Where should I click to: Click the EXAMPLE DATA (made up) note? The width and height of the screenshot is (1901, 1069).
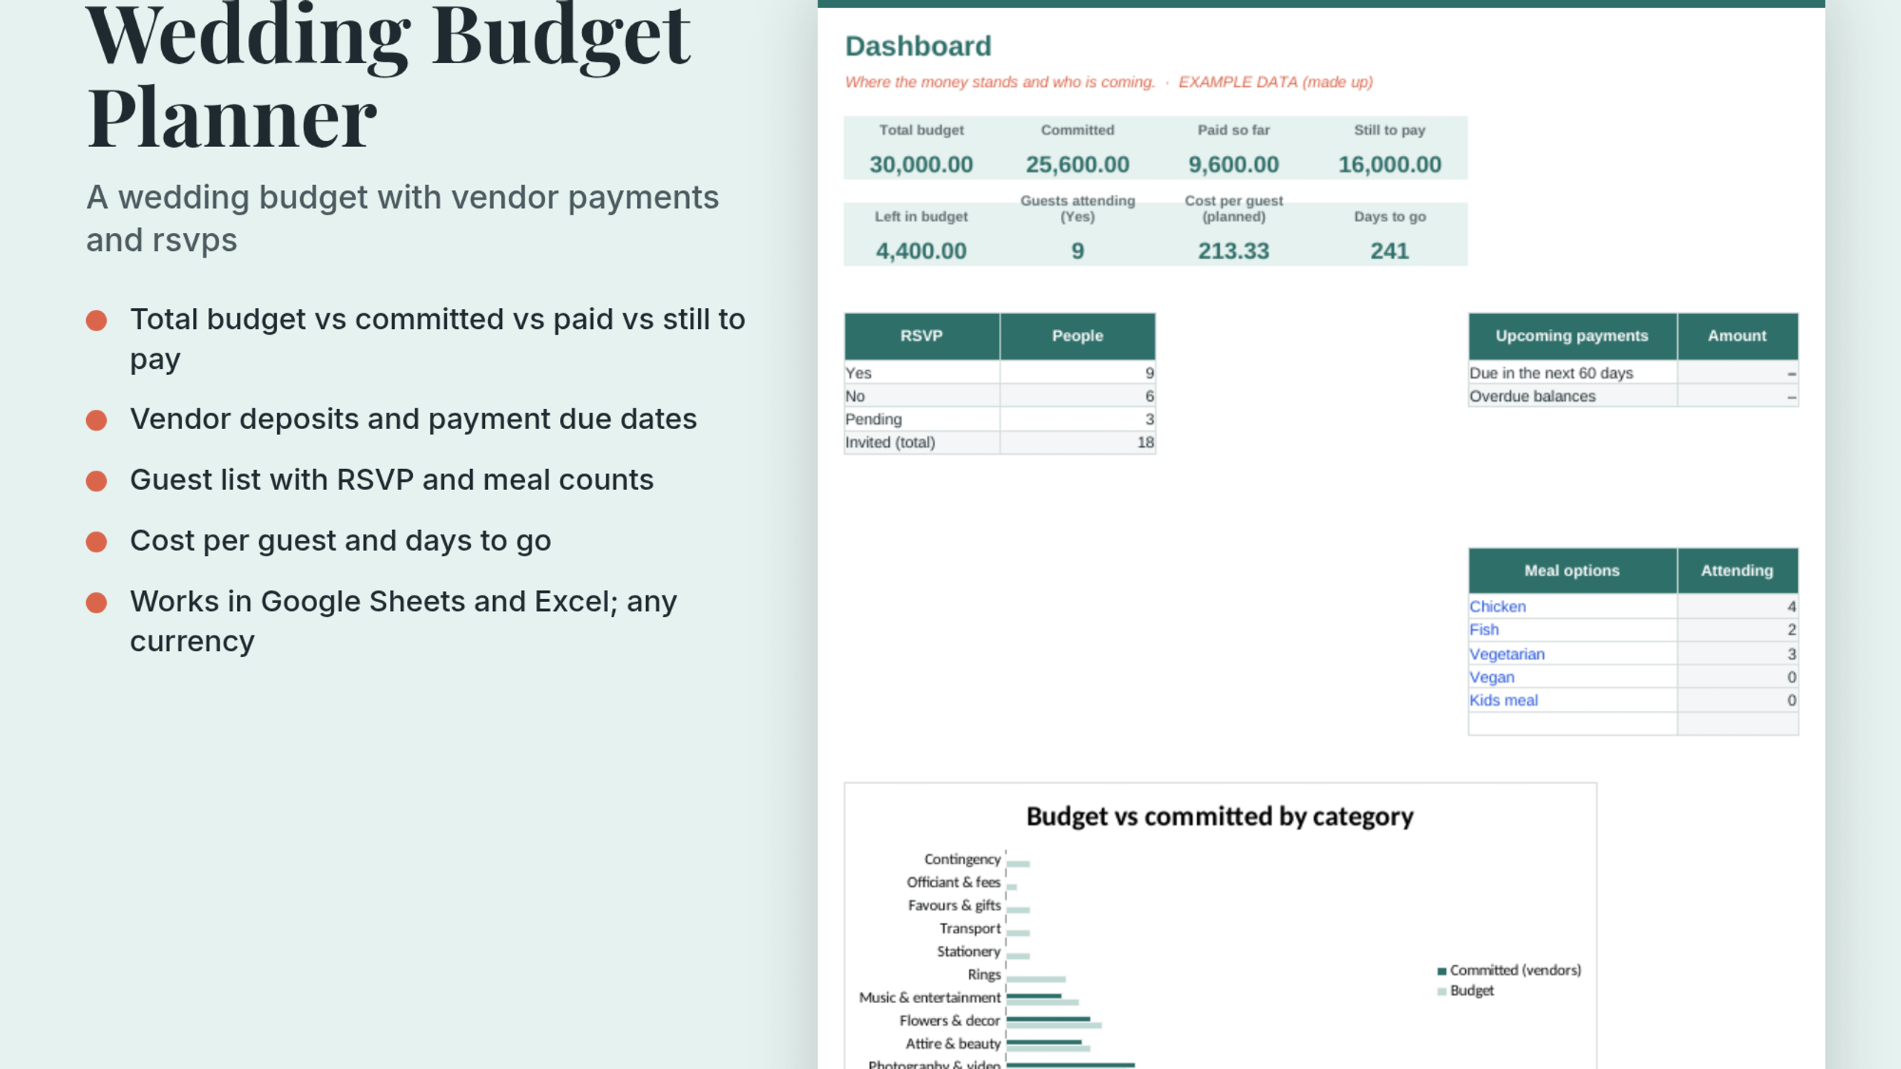1276,82
